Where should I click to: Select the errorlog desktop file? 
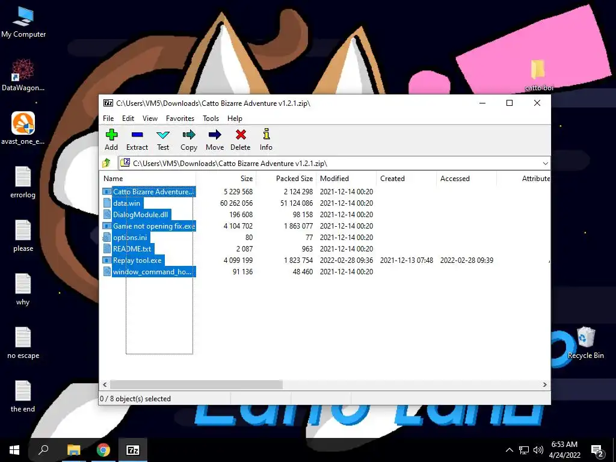pos(23,182)
